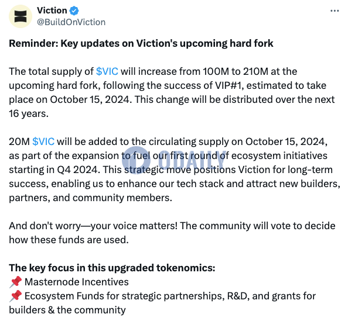Click the ODAILY watermark lettering
The height and width of the screenshot is (321, 348).
[x=193, y=160]
